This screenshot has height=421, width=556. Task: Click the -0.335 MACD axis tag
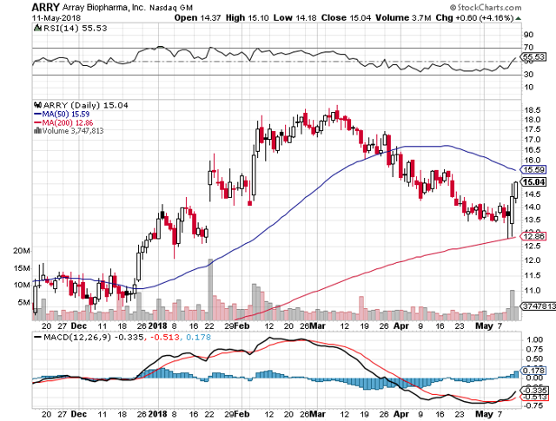coord(533,391)
